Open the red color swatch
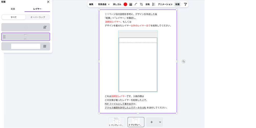The image size is (256, 128). coord(125,4)
